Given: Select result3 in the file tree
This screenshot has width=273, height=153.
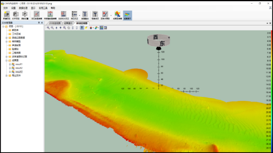Looking at the screenshot, I should pos(19,72).
